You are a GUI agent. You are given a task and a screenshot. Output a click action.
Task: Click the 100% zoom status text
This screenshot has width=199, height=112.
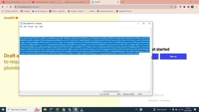pos(119,94)
